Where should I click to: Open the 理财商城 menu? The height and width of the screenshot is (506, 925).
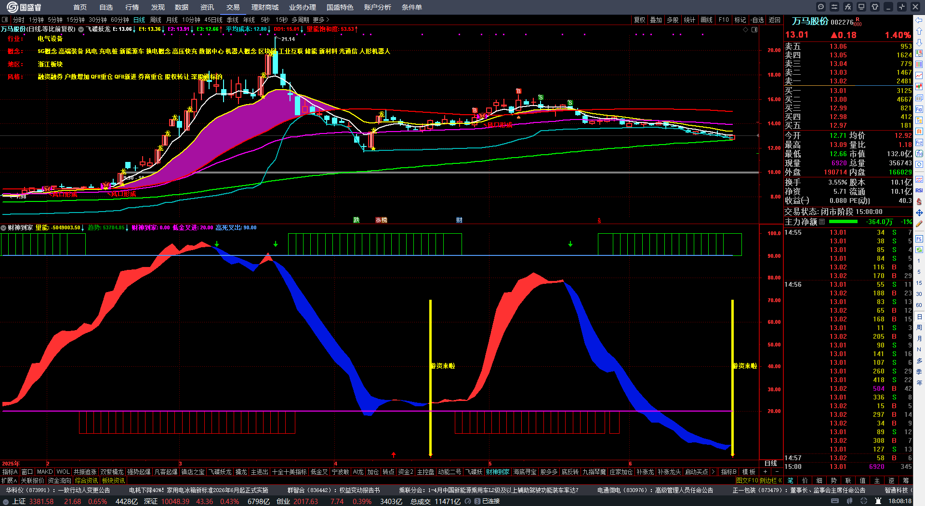click(265, 7)
